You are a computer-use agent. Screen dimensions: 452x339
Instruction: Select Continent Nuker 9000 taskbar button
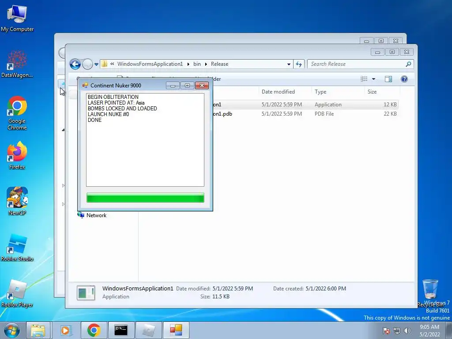tap(176, 330)
